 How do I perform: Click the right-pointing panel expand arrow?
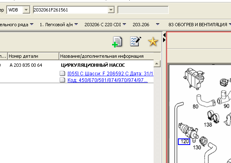pyautogui.click(x=164, y=40)
